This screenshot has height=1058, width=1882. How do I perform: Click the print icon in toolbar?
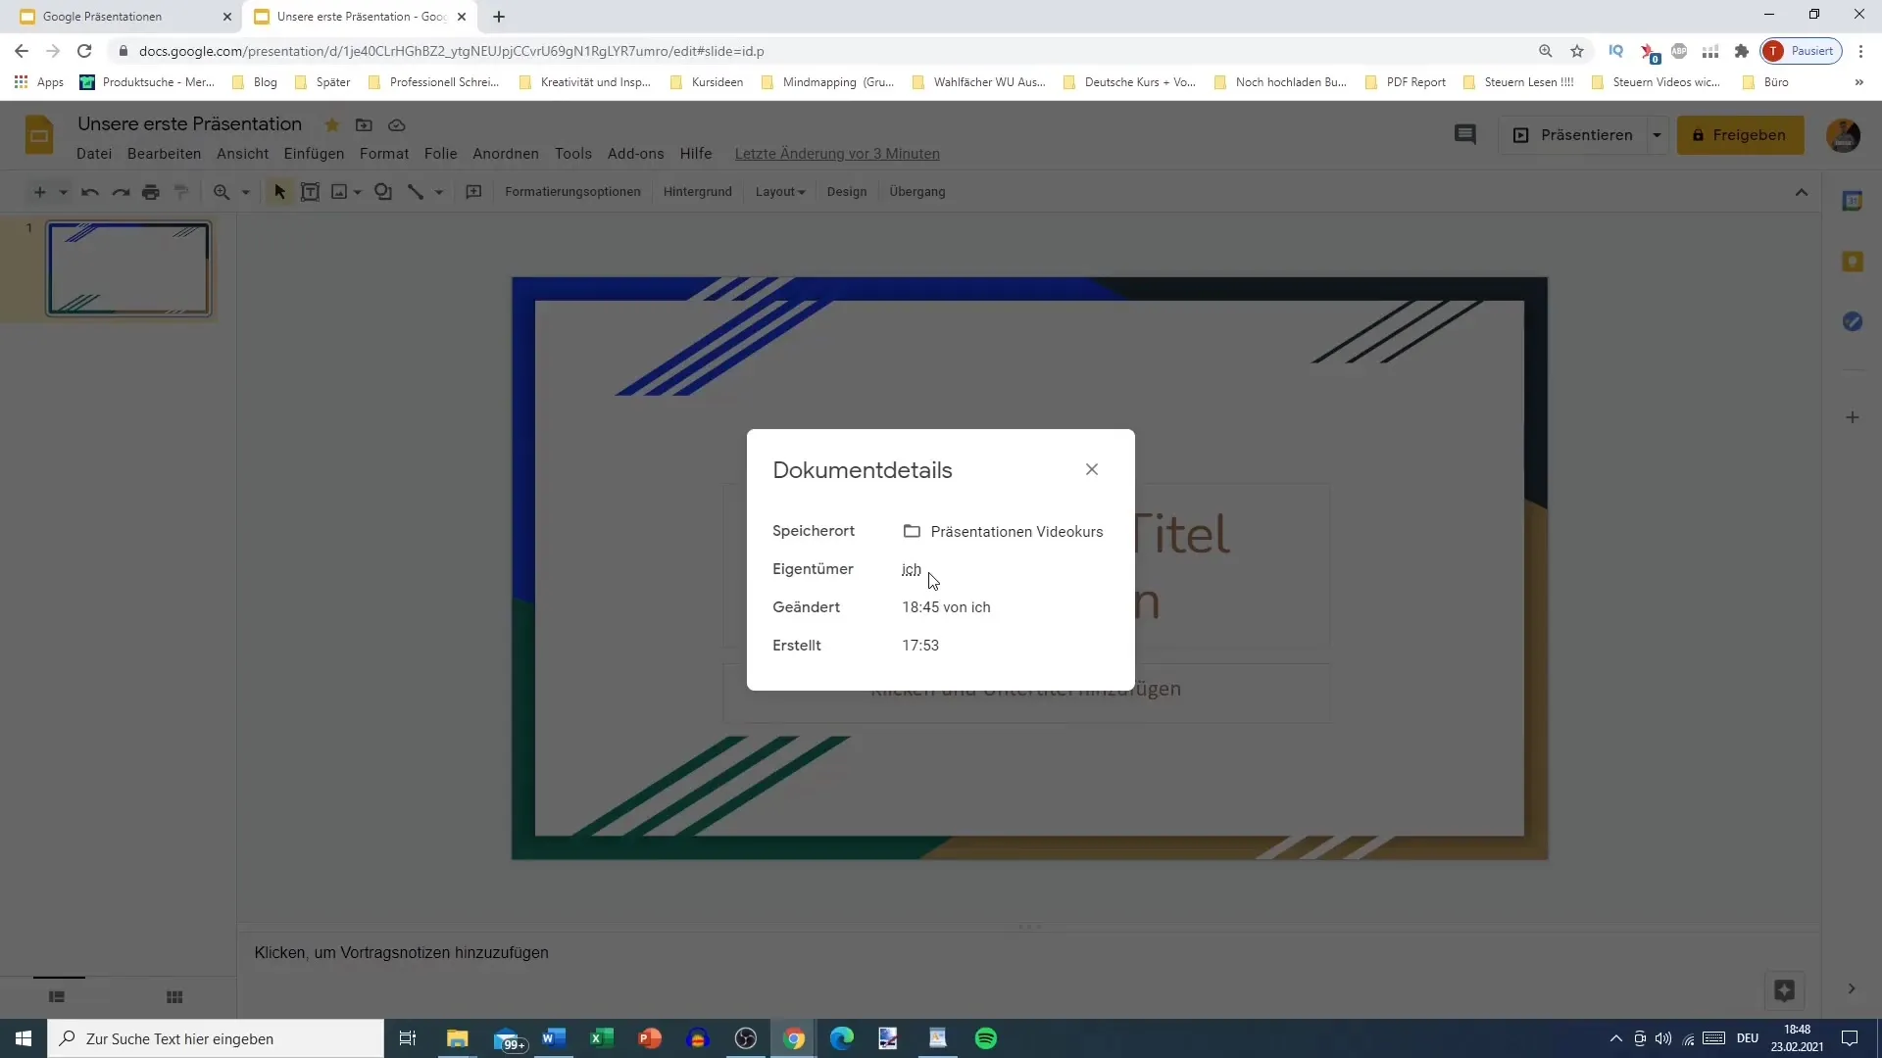click(151, 192)
